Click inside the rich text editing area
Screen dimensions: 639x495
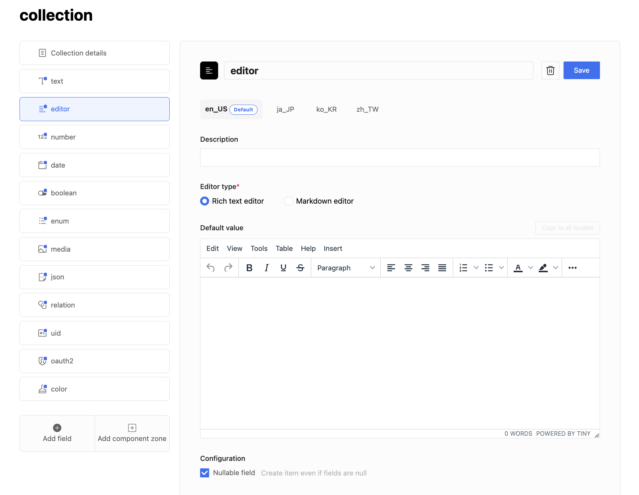point(400,353)
